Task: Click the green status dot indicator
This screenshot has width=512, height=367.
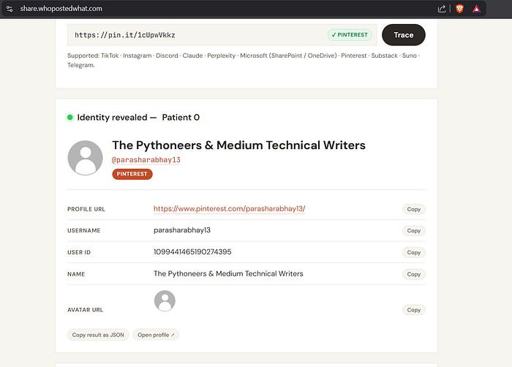Action: [70, 117]
